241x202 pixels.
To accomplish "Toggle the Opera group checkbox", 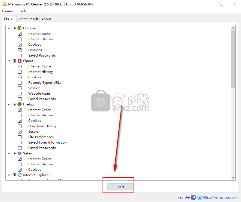I will [14, 61].
